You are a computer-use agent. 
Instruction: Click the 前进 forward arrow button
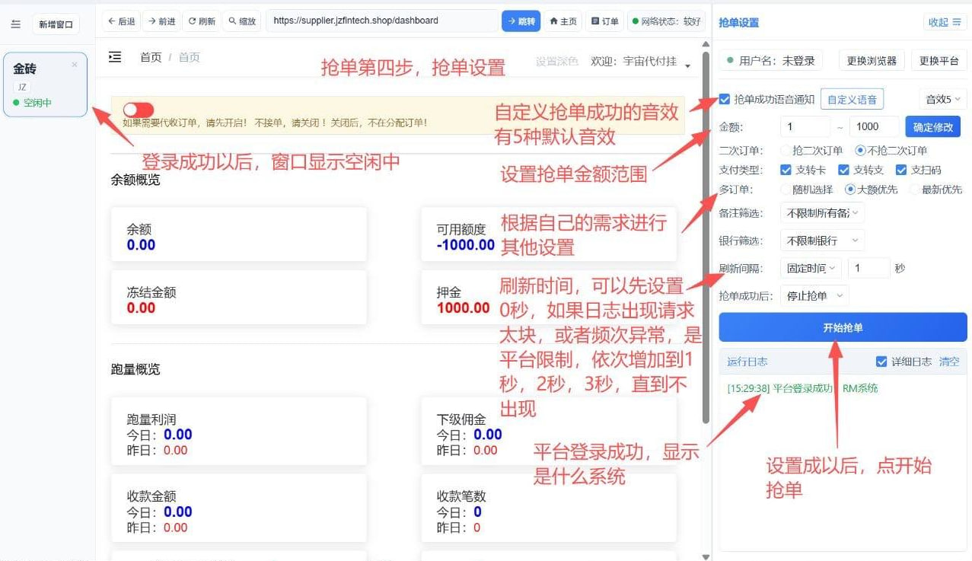161,21
